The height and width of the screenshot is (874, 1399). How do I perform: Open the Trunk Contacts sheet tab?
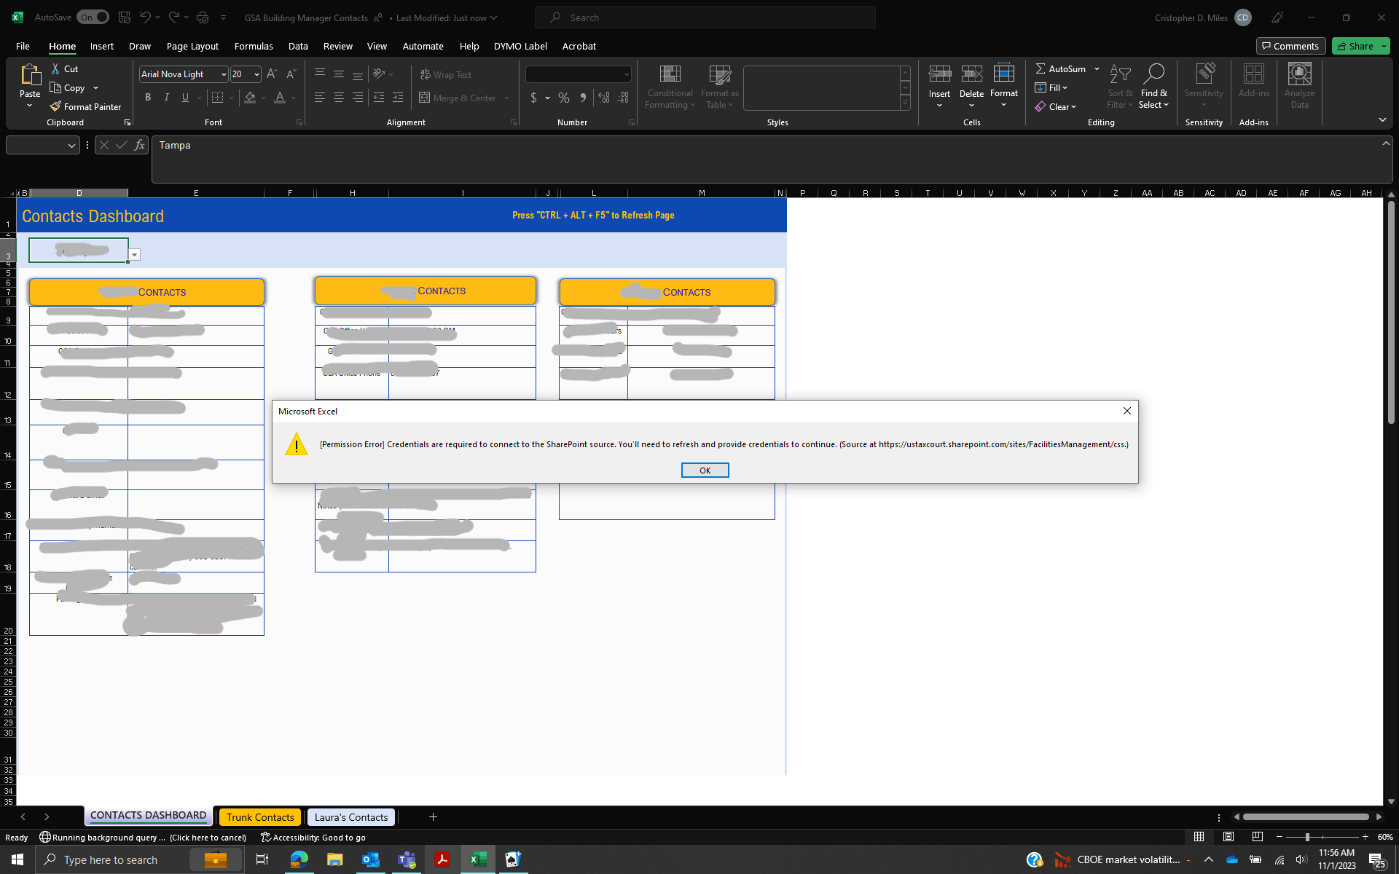[259, 816]
